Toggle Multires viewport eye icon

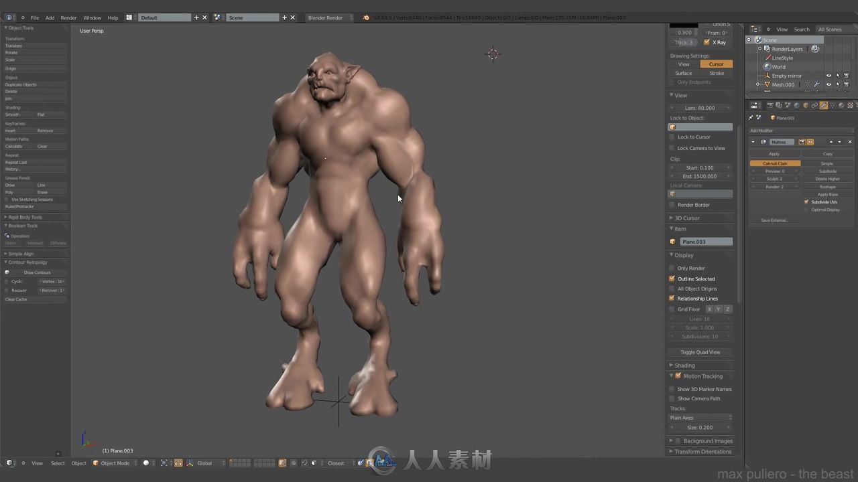[810, 142]
